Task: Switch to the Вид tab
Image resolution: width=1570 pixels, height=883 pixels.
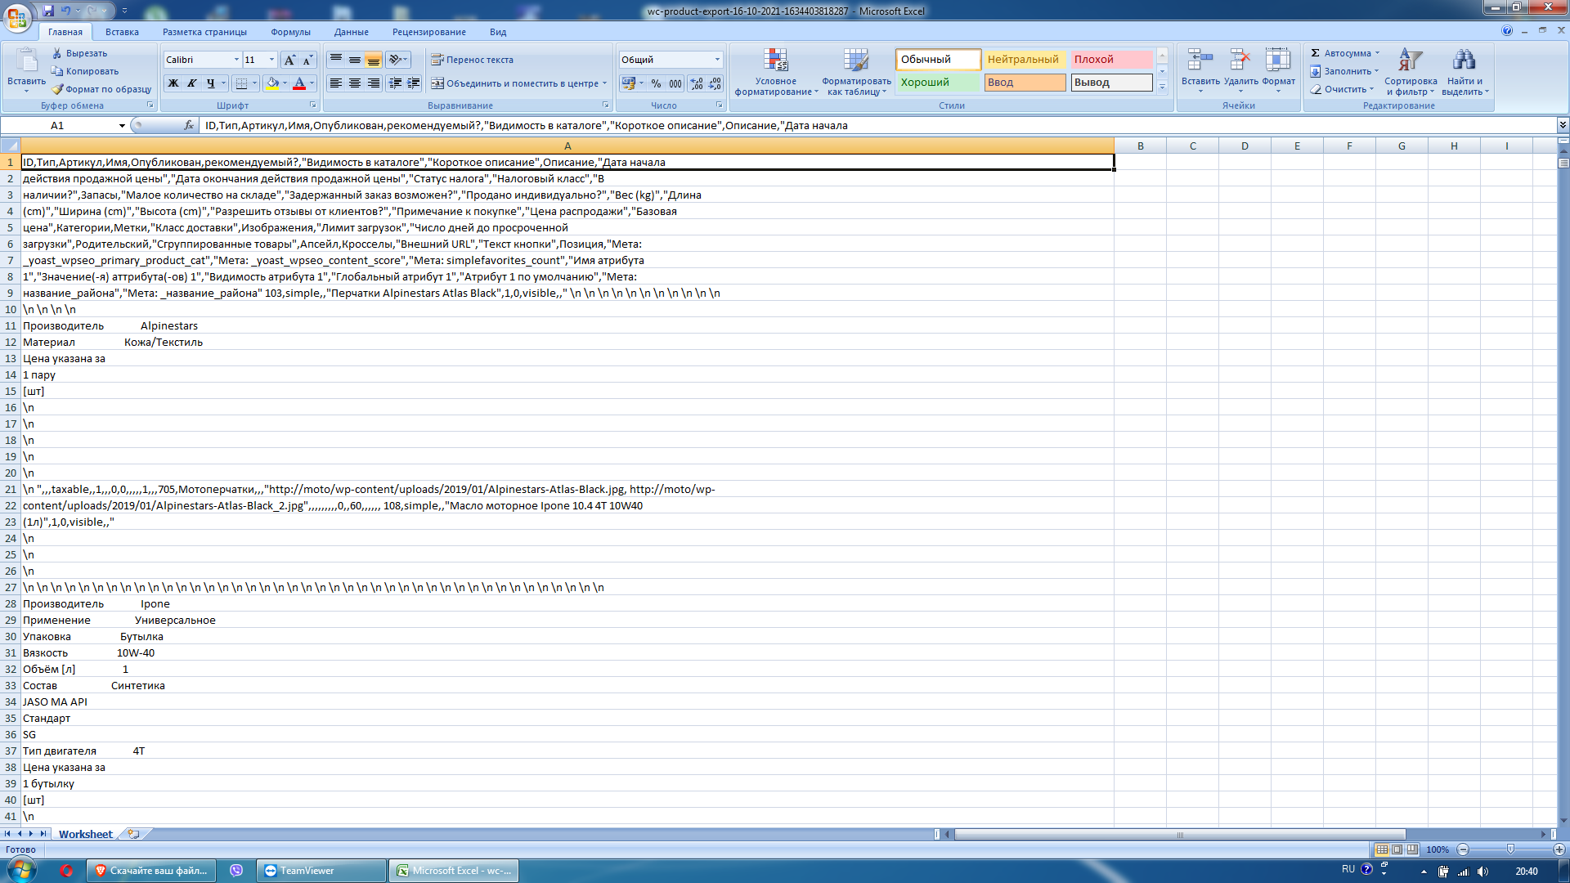Action: (498, 32)
